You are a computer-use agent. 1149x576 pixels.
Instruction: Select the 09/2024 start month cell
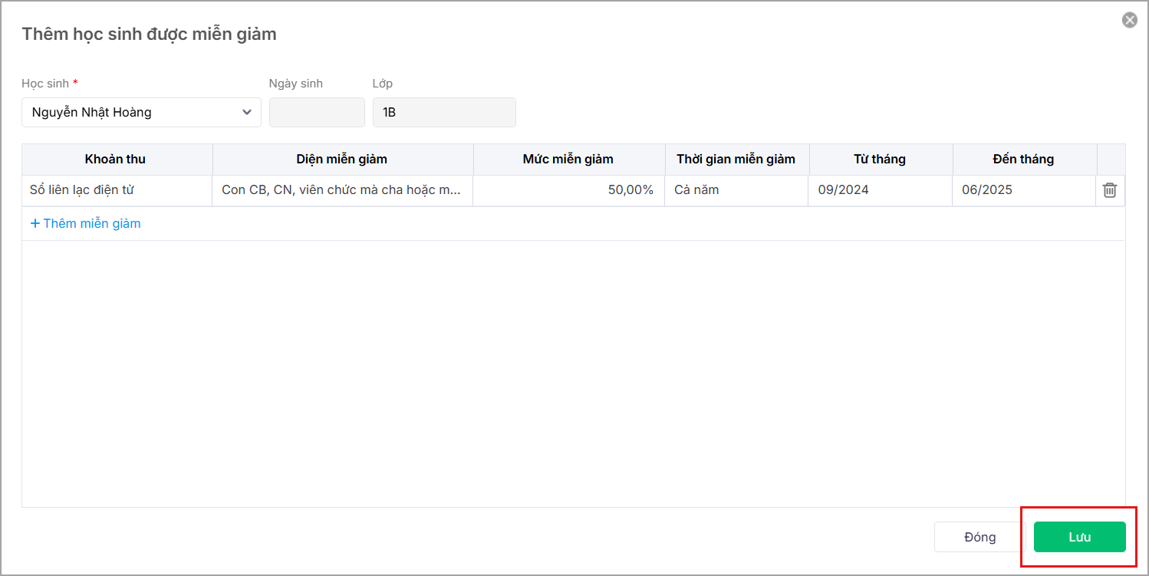[881, 190]
